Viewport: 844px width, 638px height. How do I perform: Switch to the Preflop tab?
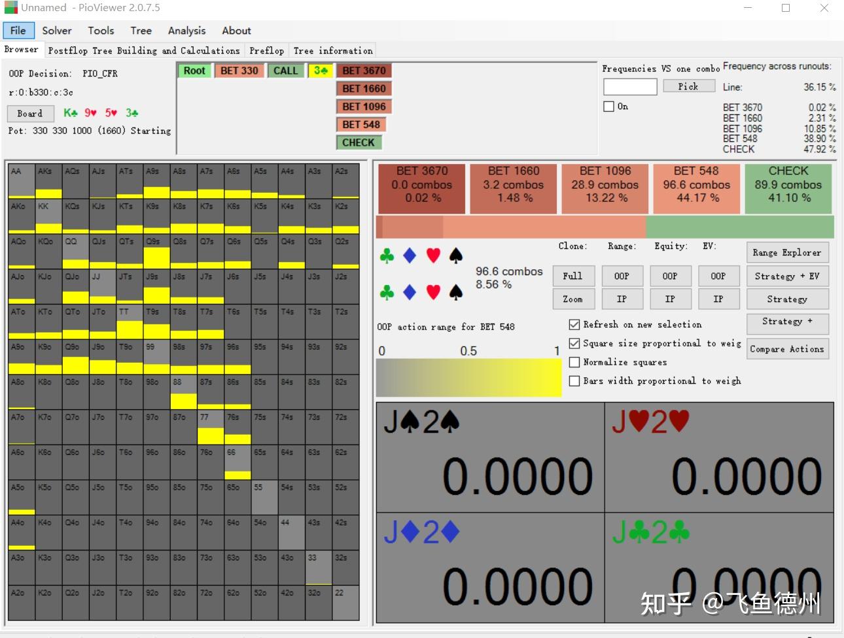pos(267,50)
